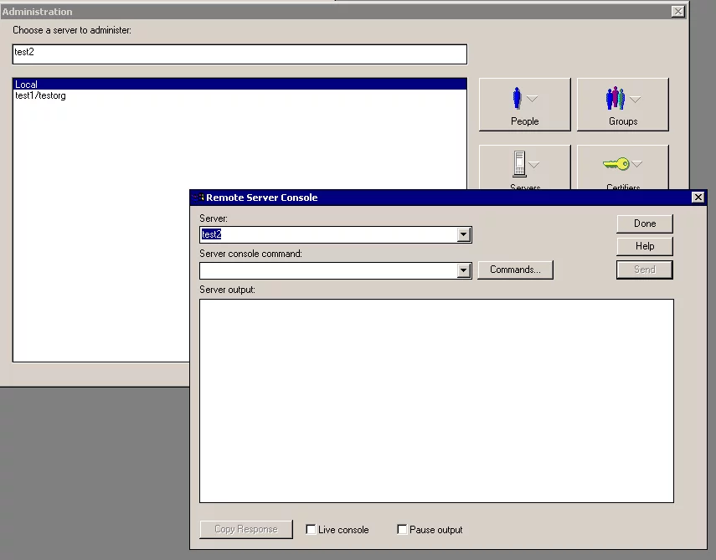716x560 pixels.
Task: Click the Send button
Action: [x=644, y=270]
